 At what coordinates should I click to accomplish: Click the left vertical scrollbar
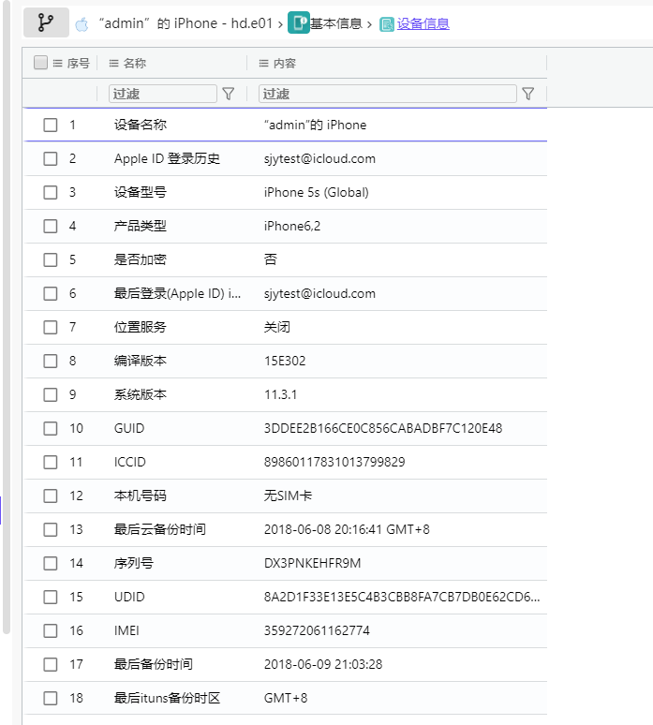(x=6, y=317)
